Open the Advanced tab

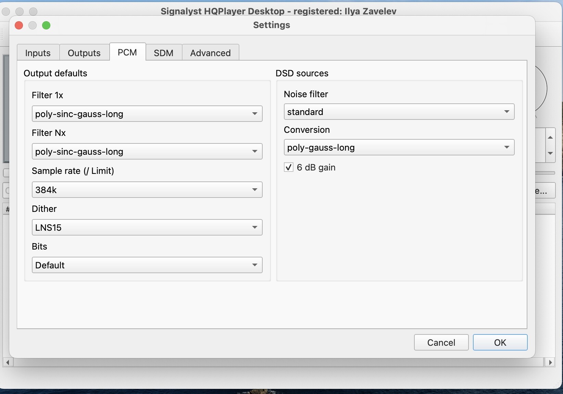click(x=211, y=53)
